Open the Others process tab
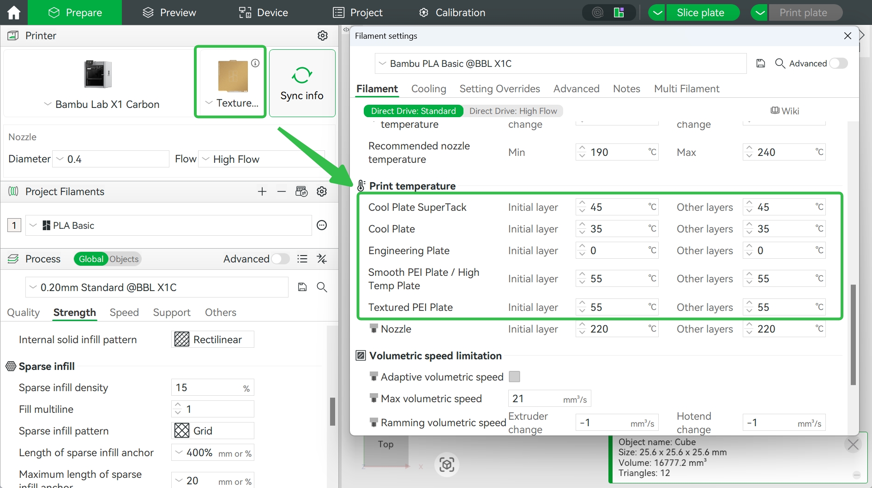872x488 pixels. (x=221, y=312)
